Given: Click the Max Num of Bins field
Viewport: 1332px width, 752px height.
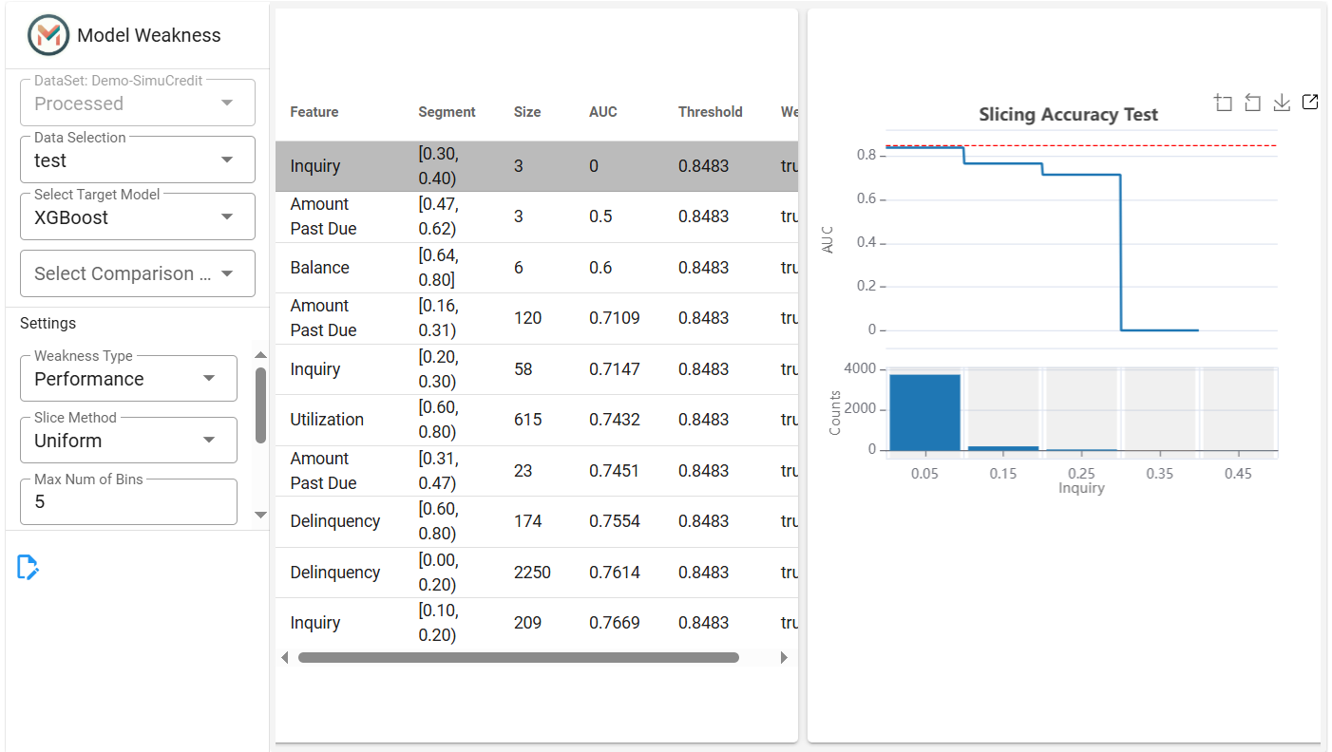Looking at the screenshot, I should pos(129,501).
